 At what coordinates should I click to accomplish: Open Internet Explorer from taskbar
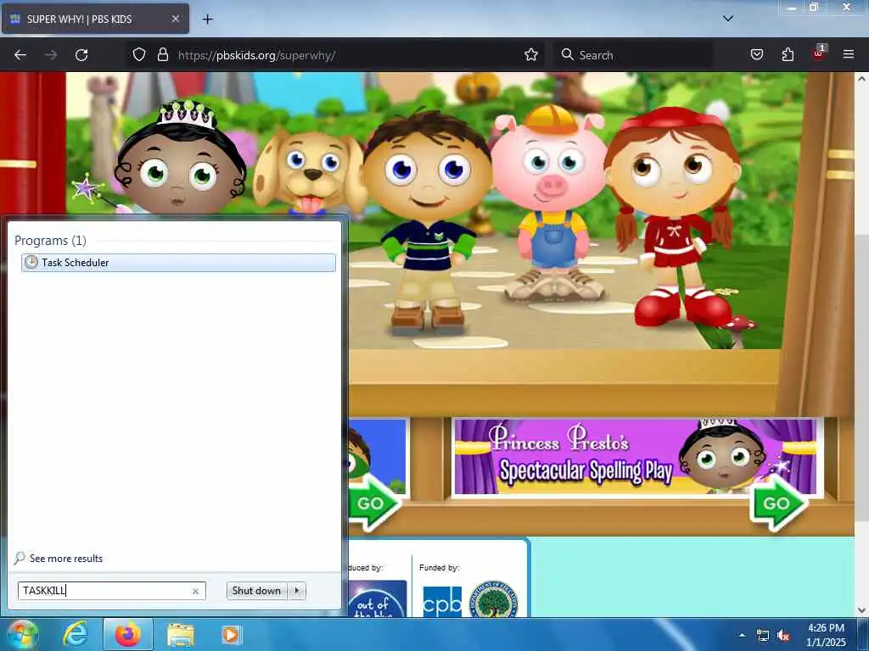pos(76,634)
